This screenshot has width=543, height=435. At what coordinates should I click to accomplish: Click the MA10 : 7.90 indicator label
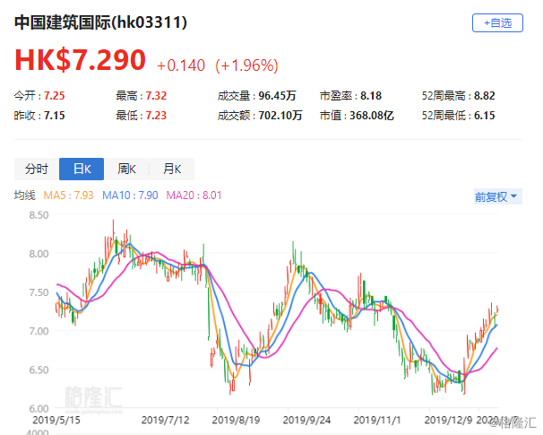point(130,196)
